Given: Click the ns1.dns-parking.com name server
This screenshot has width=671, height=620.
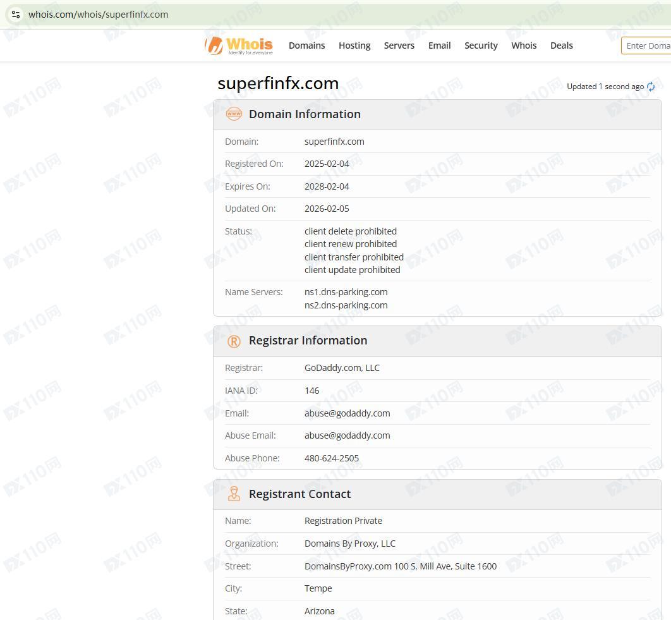Looking at the screenshot, I should [x=346, y=292].
